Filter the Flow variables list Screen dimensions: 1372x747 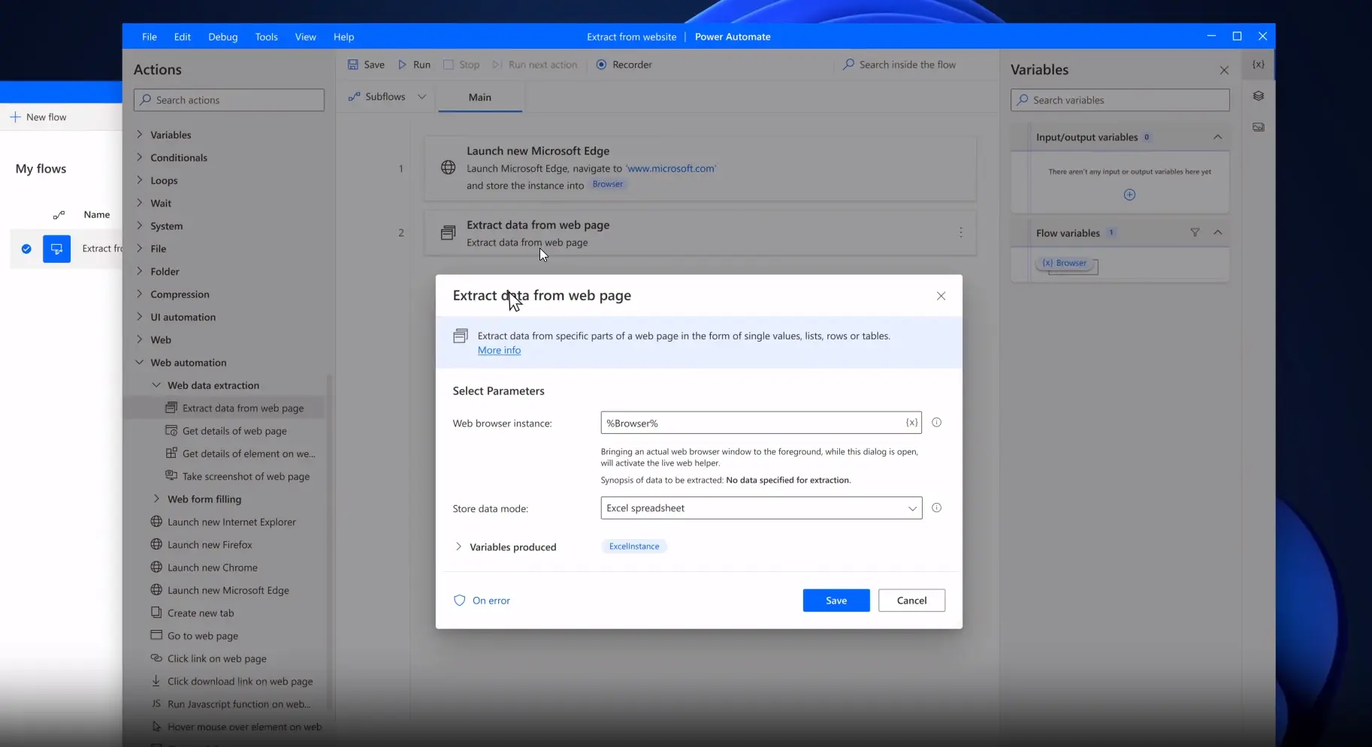point(1195,233)
